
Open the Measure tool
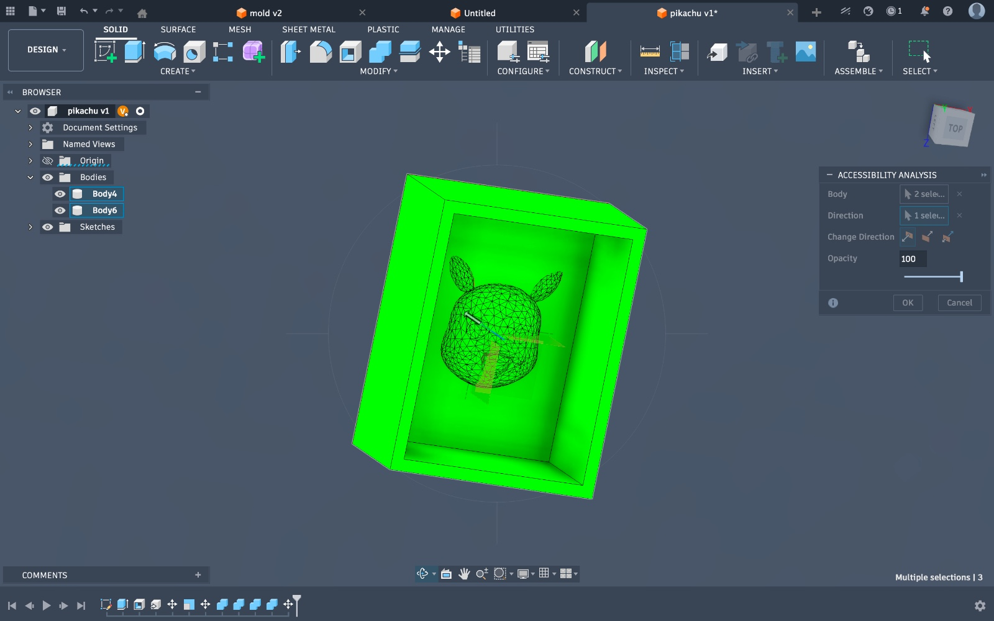(650, 52)
